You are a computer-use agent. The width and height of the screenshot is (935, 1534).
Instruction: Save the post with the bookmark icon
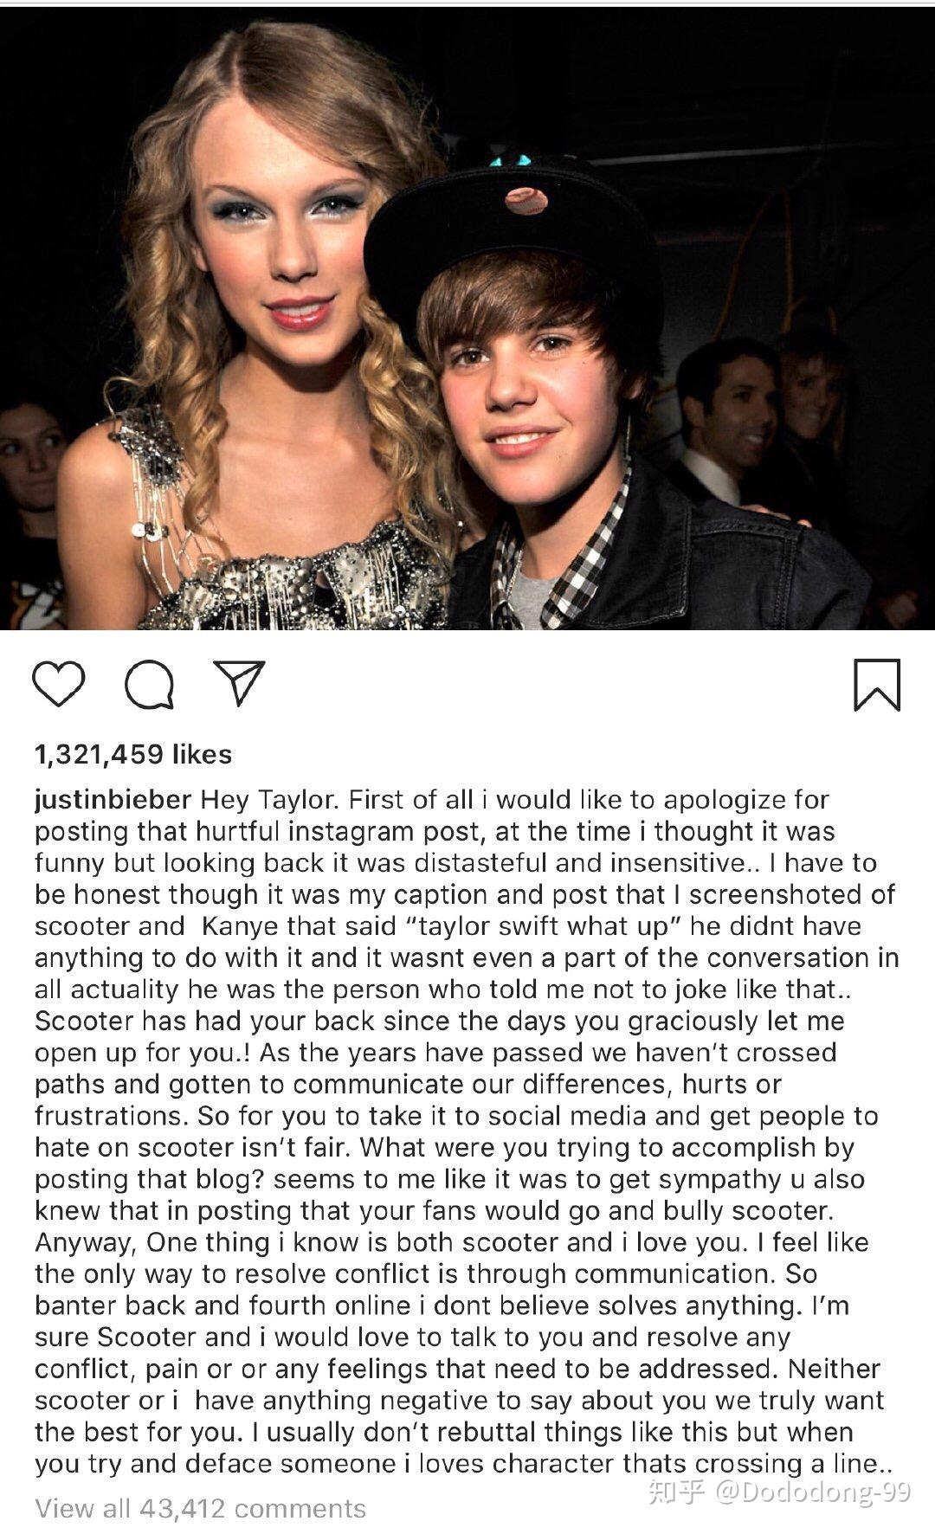click(x=877, y=685)
